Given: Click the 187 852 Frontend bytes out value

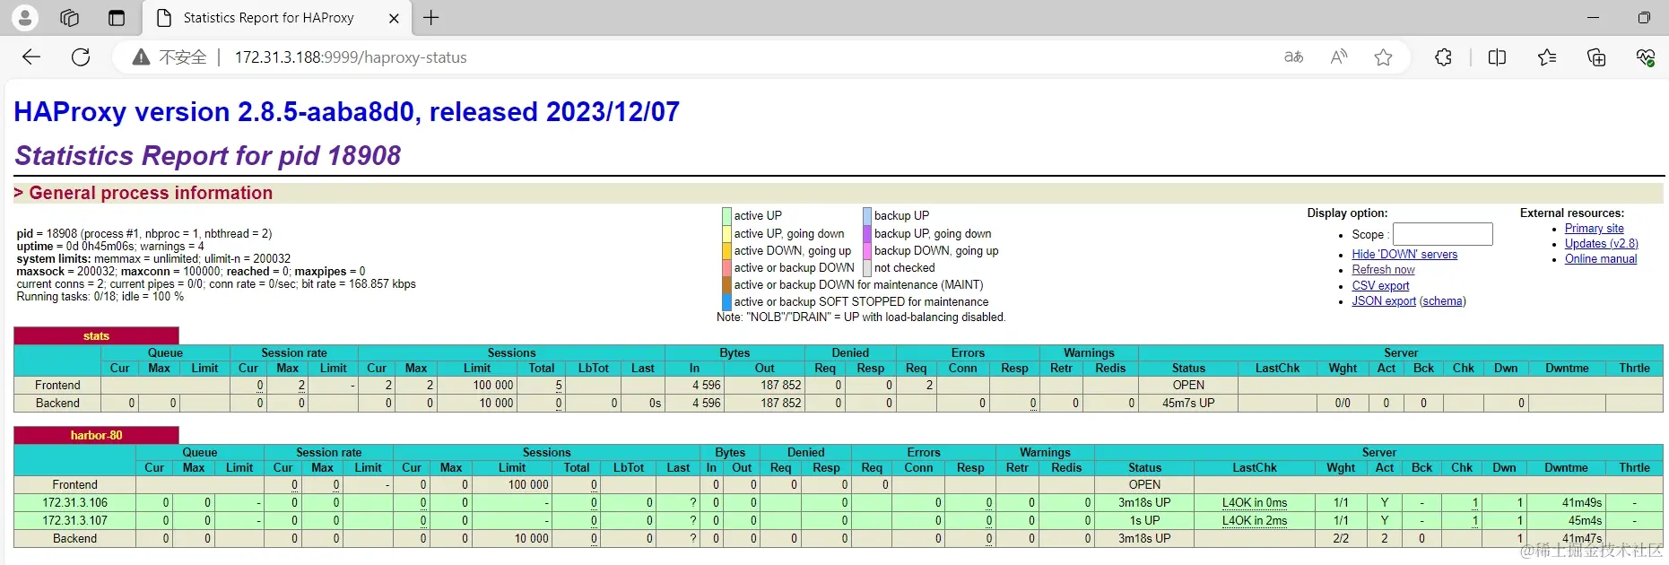Looking at the screenshot, I should 780,386.
